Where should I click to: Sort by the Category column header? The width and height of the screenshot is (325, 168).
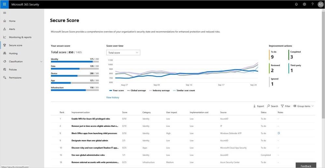pos(147,112)
